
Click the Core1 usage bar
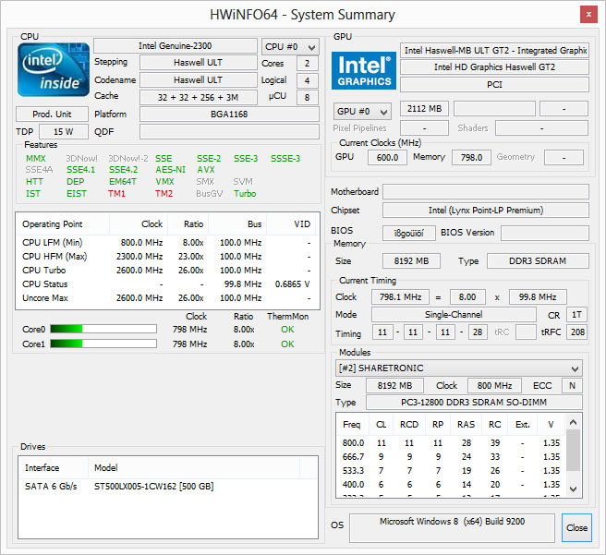click(103, 344)
